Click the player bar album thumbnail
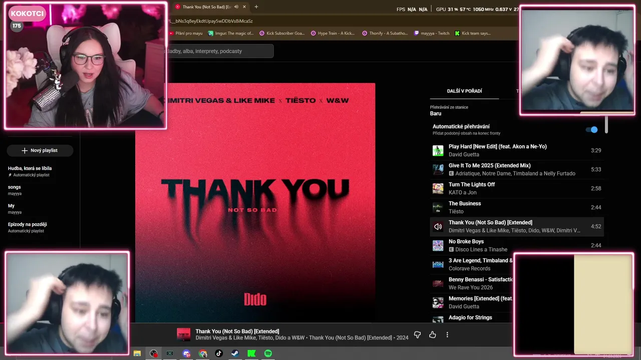The height and width of the screenshot is (360, 641). pos(184,334)
